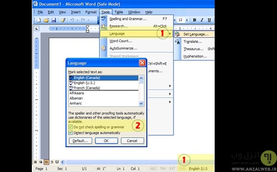
Task: Click the Default... button
Action: pos(80,141)
